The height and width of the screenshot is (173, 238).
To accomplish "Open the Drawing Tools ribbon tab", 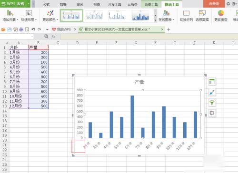I will (x=151, y=4).
